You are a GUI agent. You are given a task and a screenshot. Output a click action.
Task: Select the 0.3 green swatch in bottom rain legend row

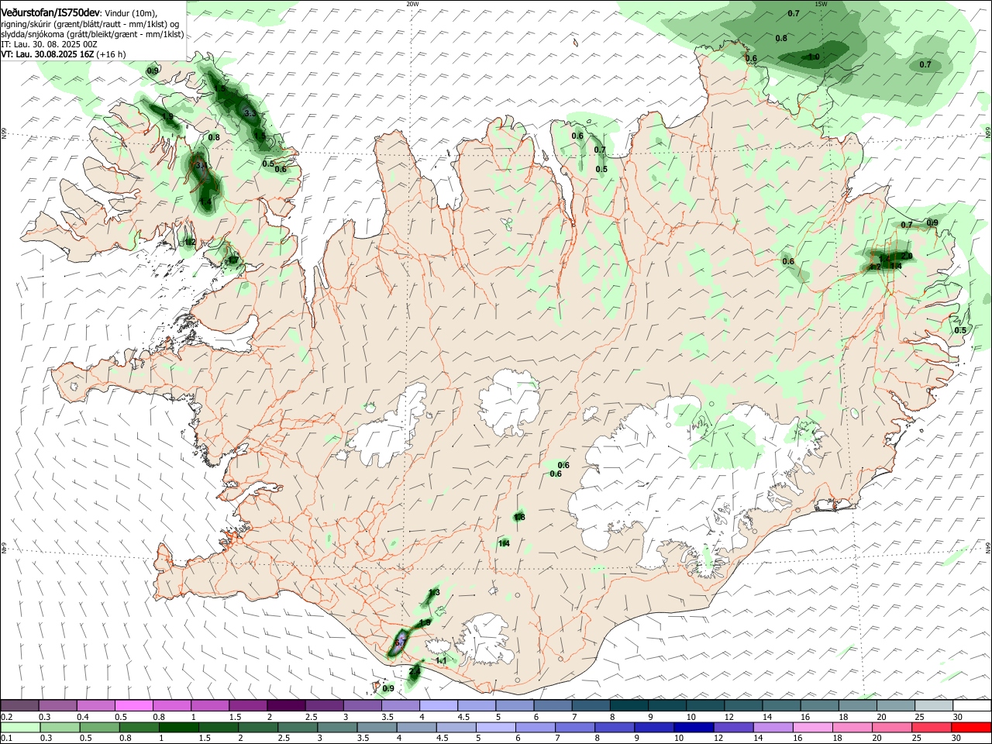60,728
